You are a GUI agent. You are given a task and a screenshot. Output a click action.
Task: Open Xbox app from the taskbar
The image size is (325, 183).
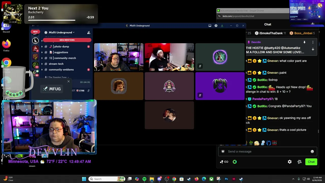click(x=211, y=179)
